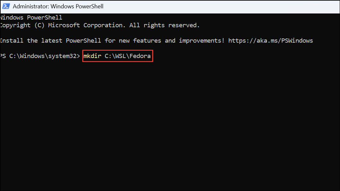Click the '(C)' copyright symbol
This screenshot has height=191, width=340.
[x=39, y=25]
